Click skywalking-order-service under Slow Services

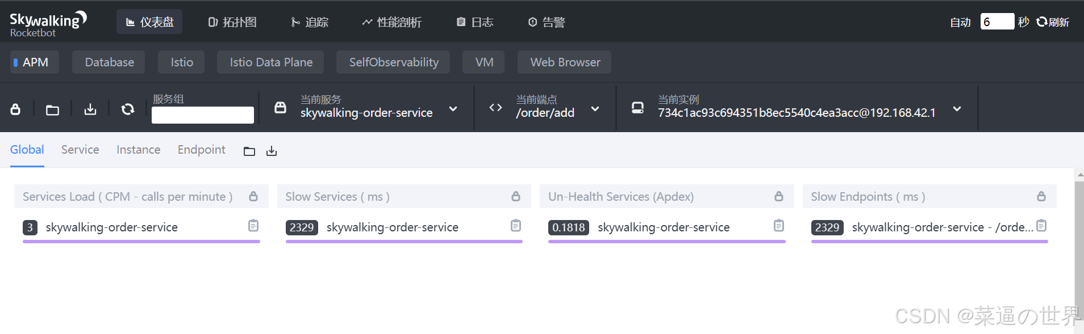[x=392, y=227]
